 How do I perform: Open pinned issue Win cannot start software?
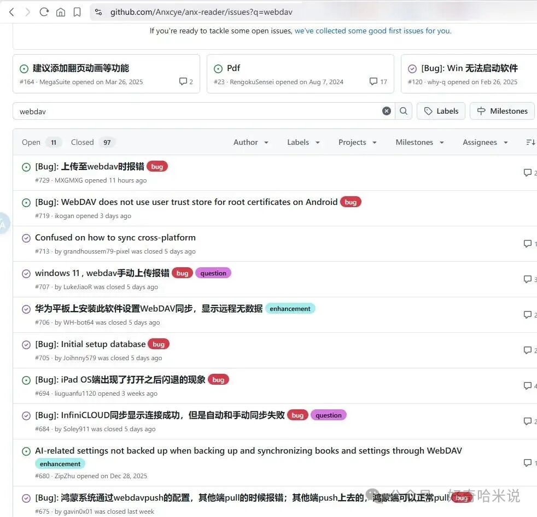pos(470,68)
